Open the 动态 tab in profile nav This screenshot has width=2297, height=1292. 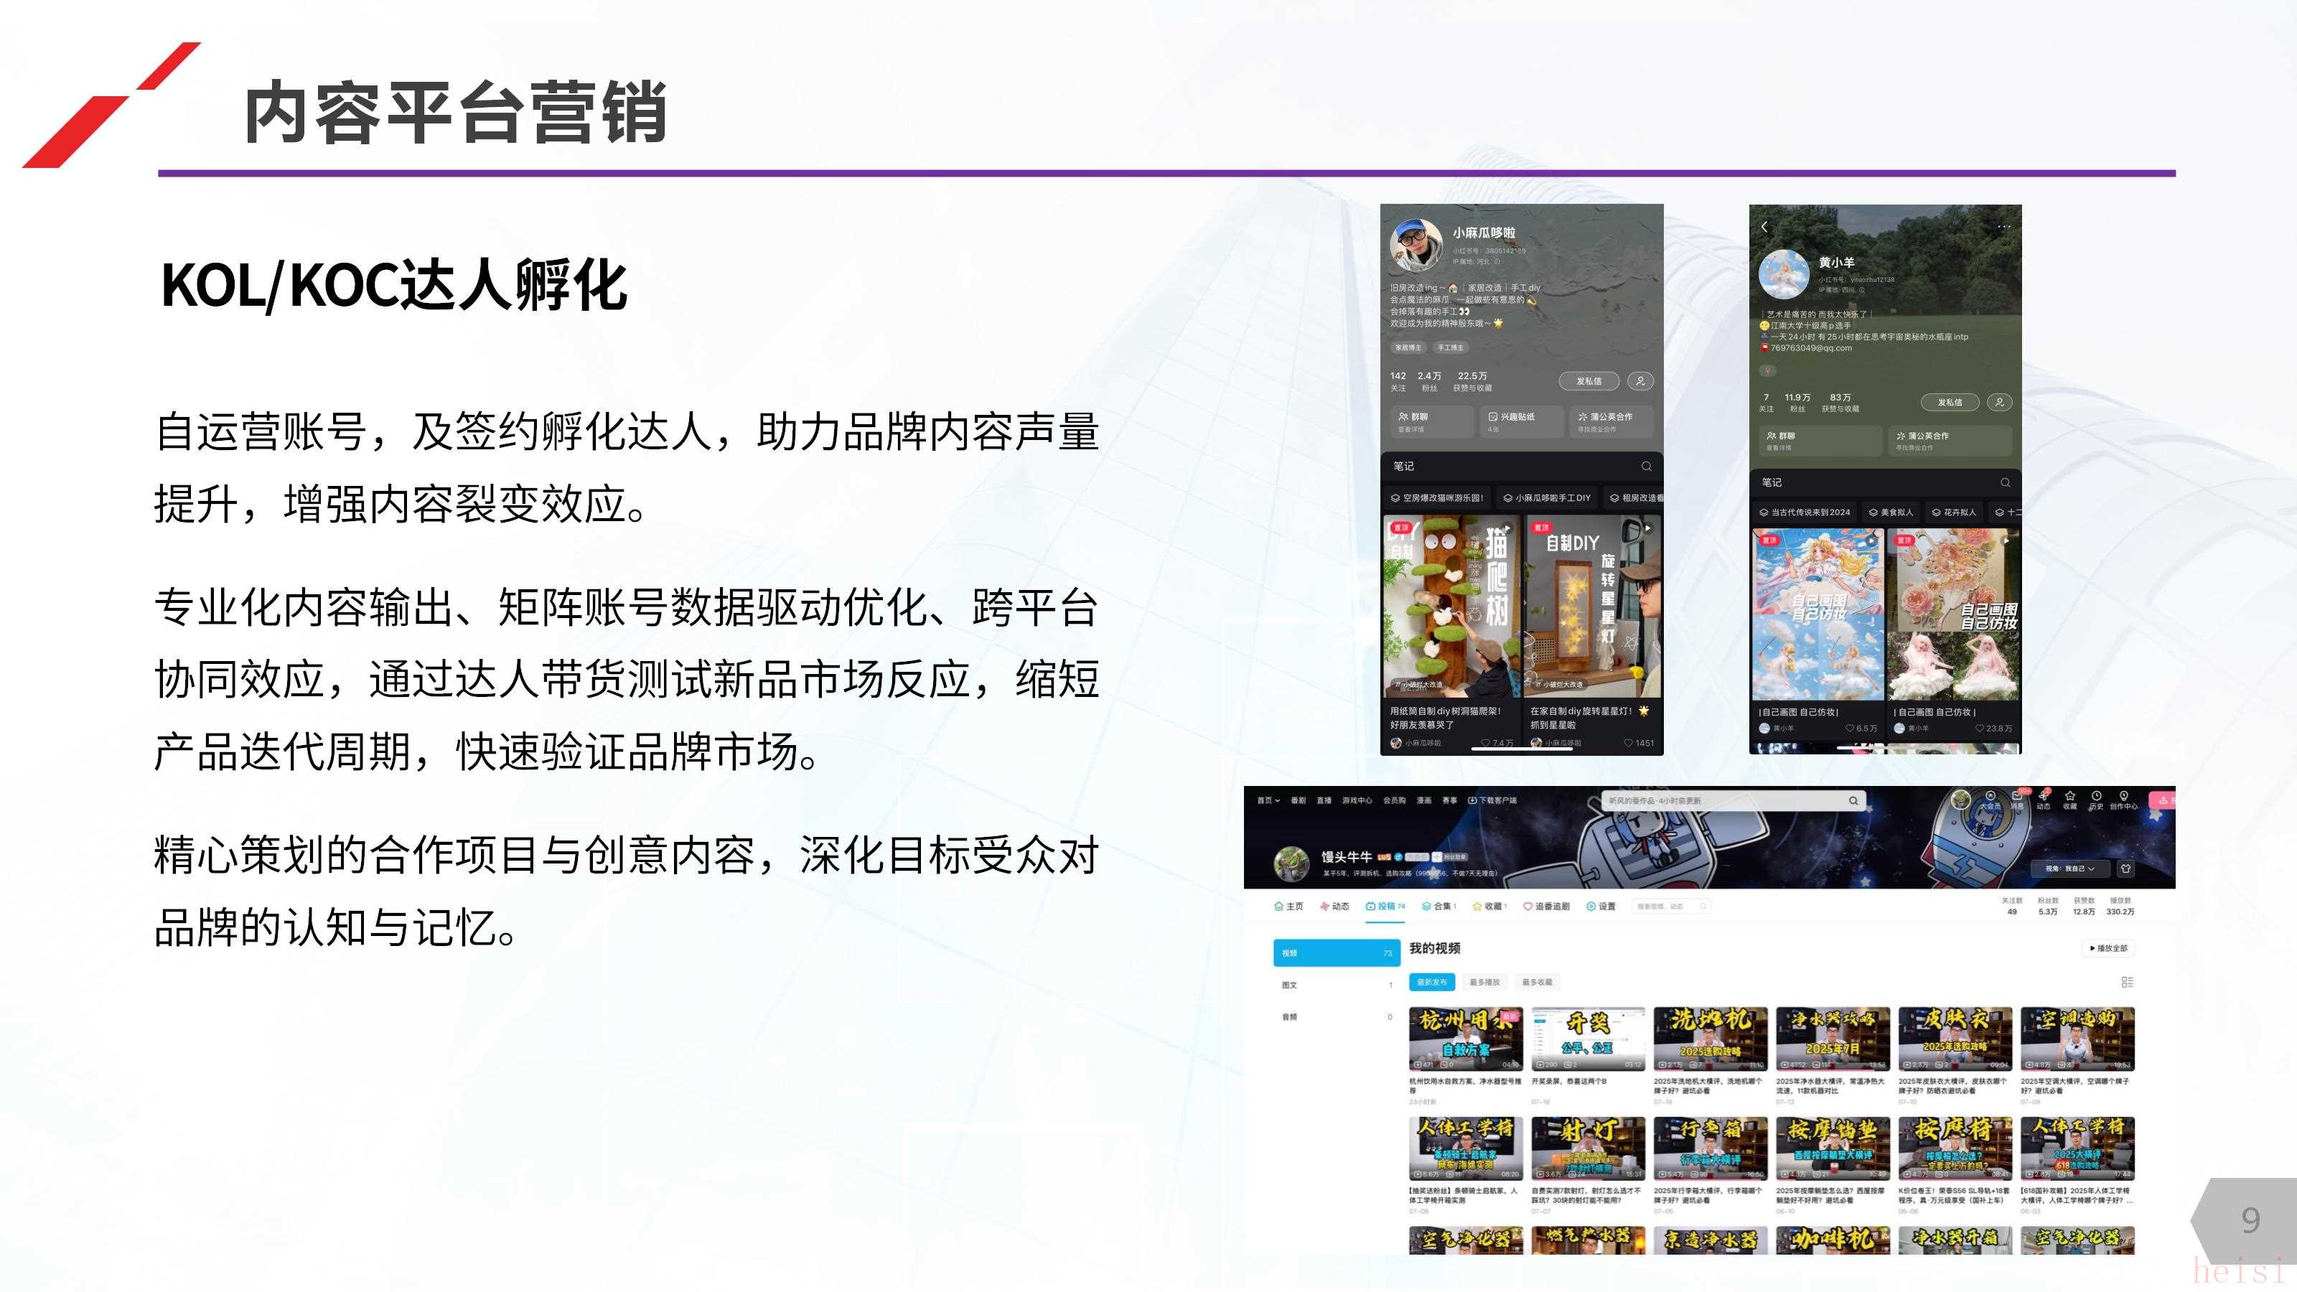[x=1335, y=906]
